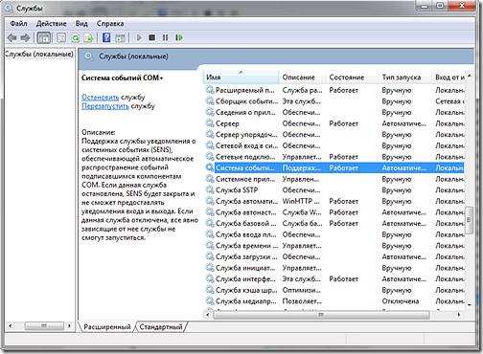Image resolution: width=483 pixels, height=354 pixels.
Task: Click the Forward arrow in toolbar
Action: pos(25,38)
